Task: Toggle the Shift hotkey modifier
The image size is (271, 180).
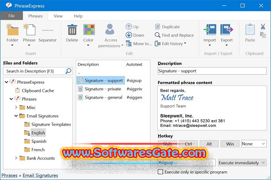Action: (x=167, y=144)
